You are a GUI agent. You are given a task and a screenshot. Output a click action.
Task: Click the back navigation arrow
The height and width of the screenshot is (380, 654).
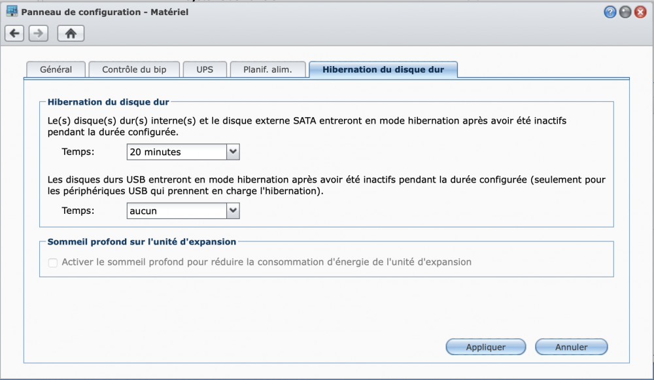14,33
